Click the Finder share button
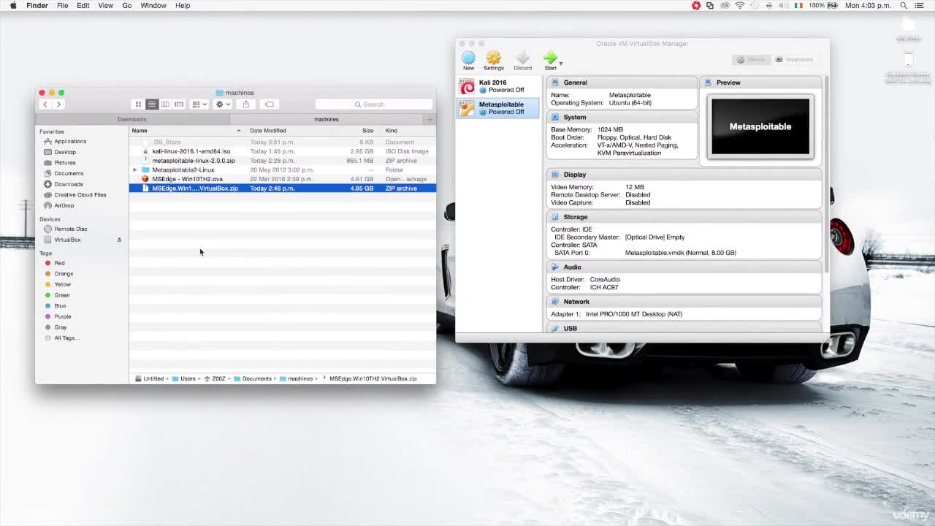This screenshot has height=526, width=935. (x=246, y=104)
